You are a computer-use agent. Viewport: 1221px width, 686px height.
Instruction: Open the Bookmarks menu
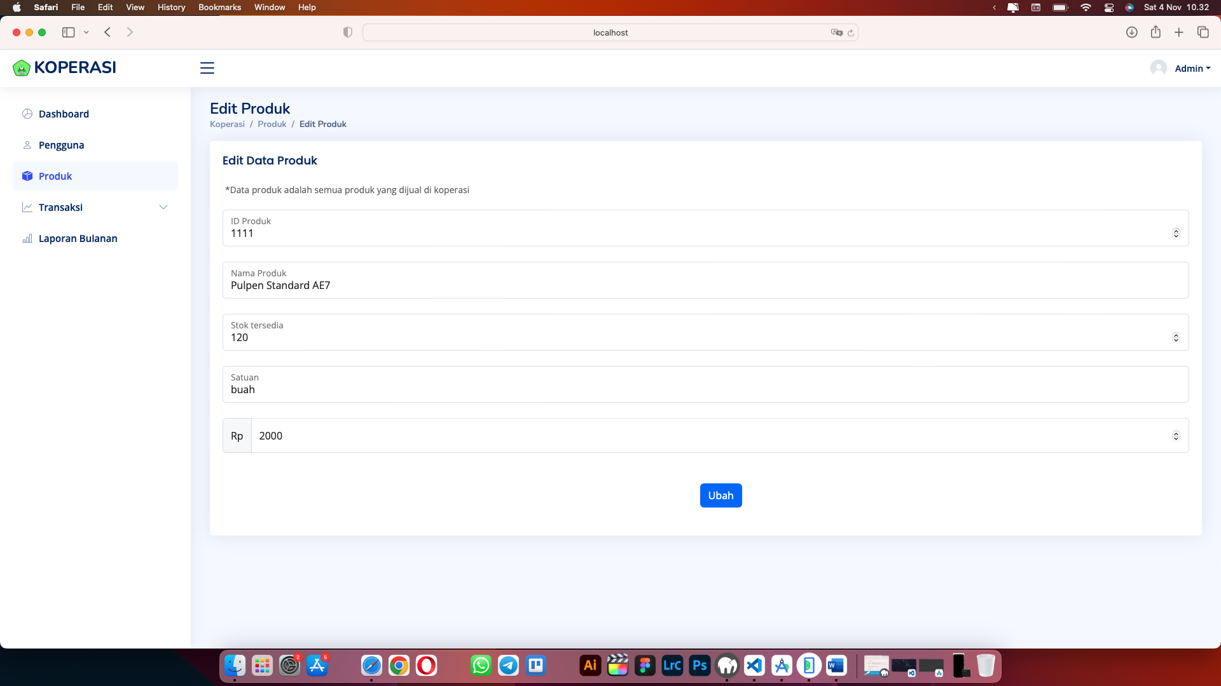coord(219,7)
